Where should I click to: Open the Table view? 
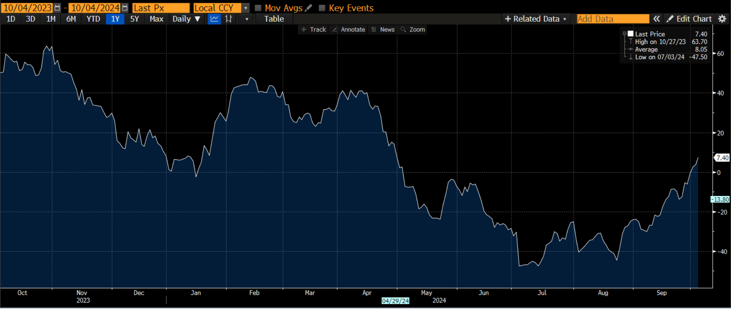[x=274, y=19]
